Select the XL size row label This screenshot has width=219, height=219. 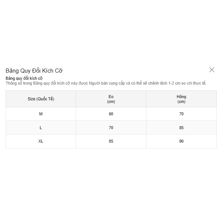point(41,141)
